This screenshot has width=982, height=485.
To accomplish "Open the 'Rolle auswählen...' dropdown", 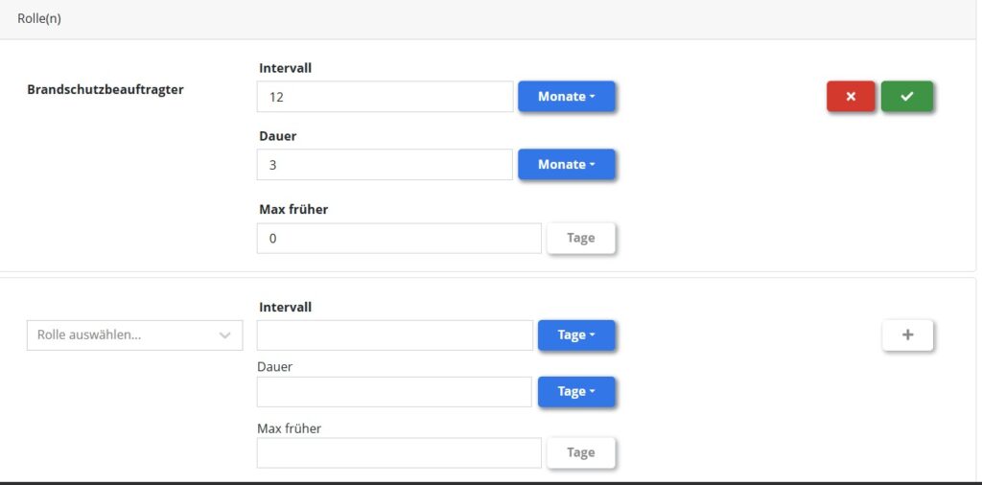I will [x=134, y=335].
